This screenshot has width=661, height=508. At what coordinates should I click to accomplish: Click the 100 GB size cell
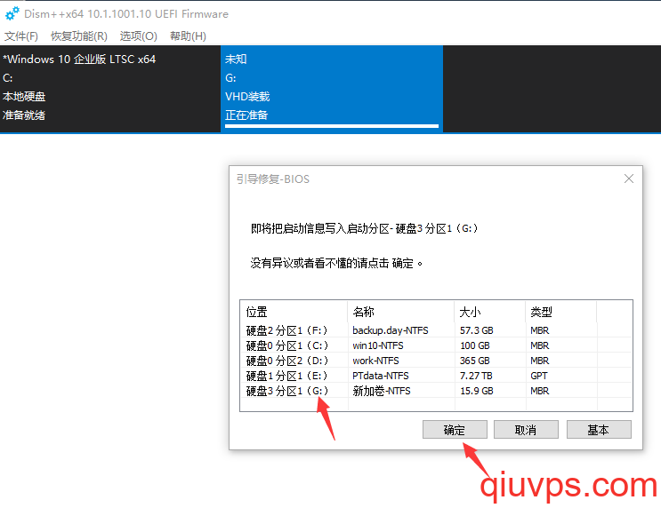click(x=475, y=345)
